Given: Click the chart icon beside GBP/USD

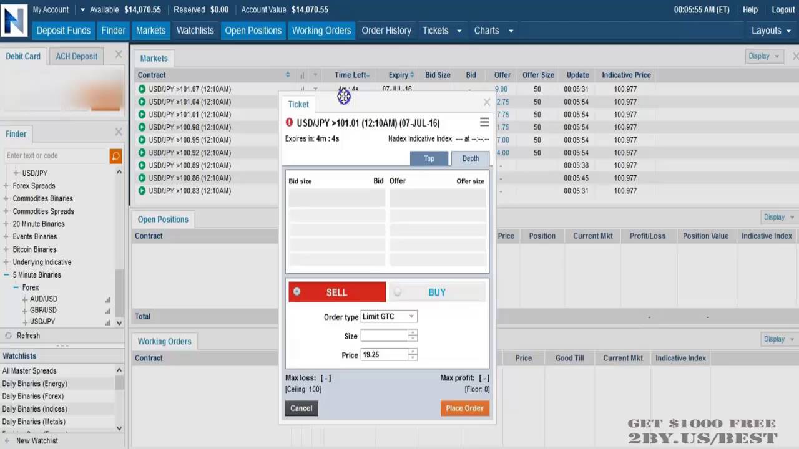Looking at the screenshot, I should 107,311.
